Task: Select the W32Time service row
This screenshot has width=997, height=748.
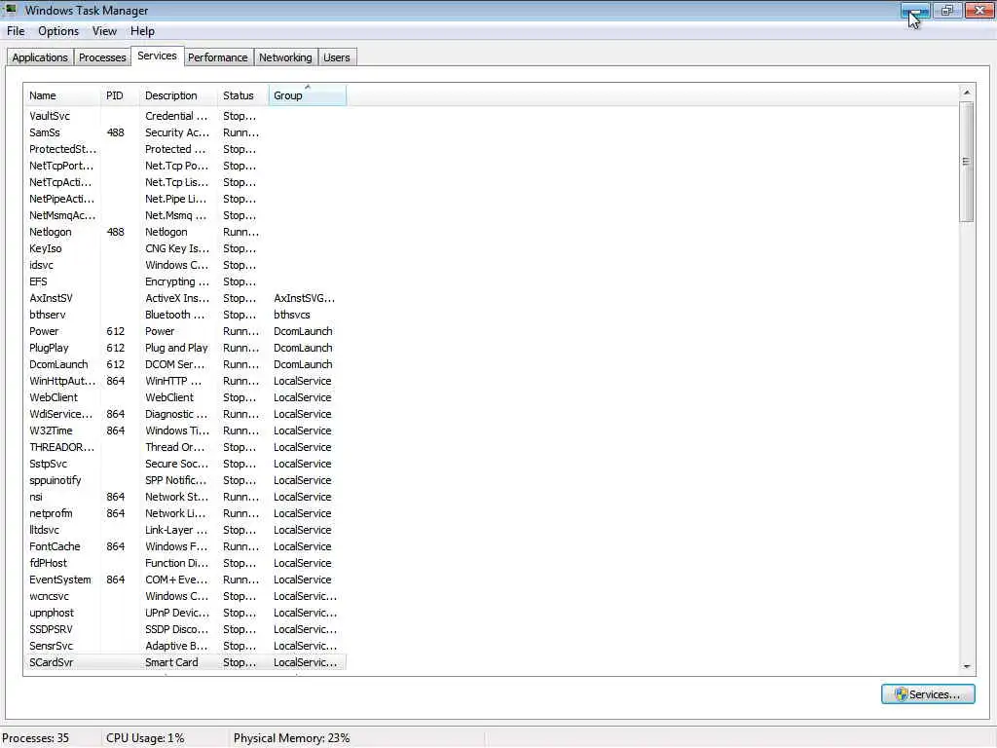Action: (x=185, y=430)
